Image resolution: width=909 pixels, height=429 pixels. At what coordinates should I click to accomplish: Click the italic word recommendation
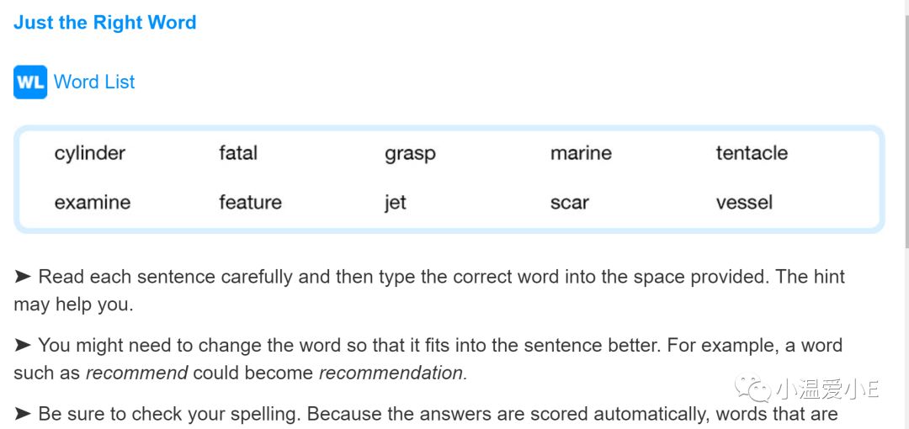(393, 373)
